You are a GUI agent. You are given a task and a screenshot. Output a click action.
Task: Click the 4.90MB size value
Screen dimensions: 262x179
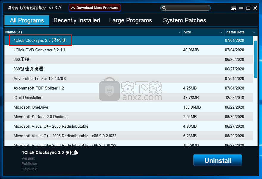[190, 126]
